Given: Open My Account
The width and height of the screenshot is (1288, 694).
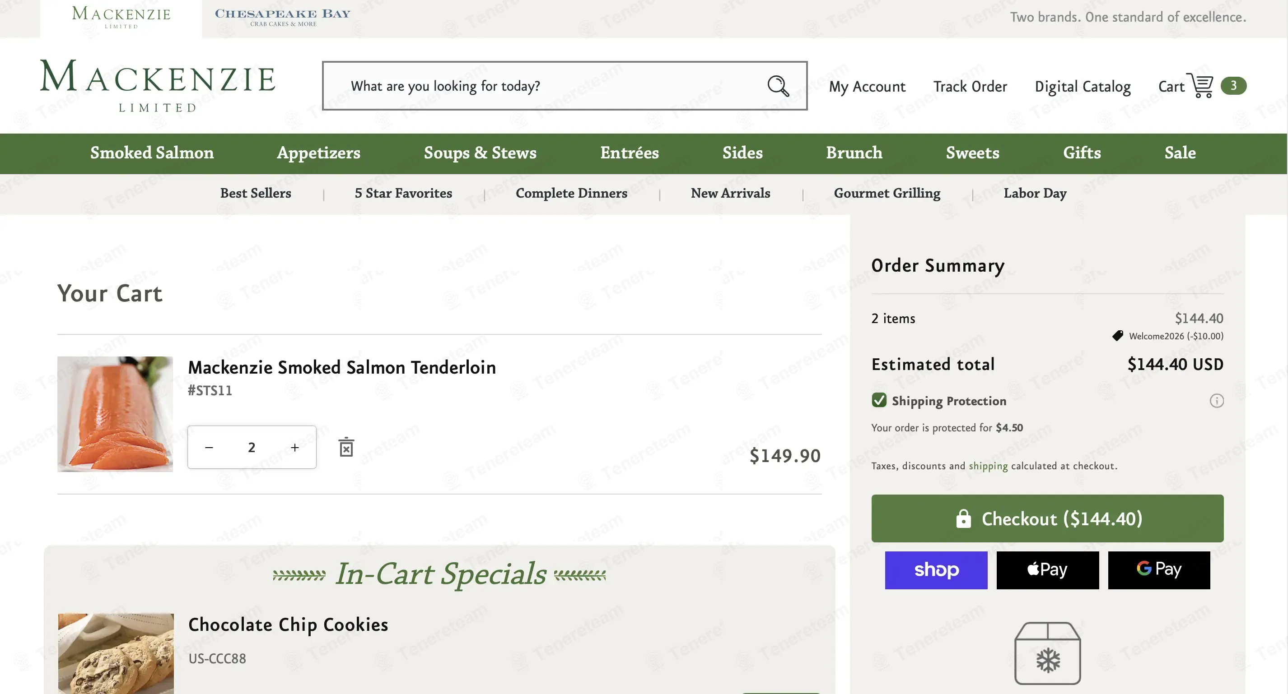Looking at the screenshot, I should coord(867,87).
